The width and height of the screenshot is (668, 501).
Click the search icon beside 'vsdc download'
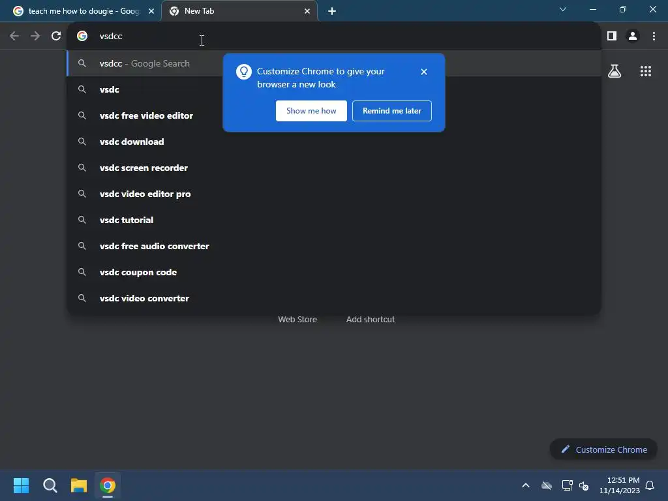[x=82, y=142]
